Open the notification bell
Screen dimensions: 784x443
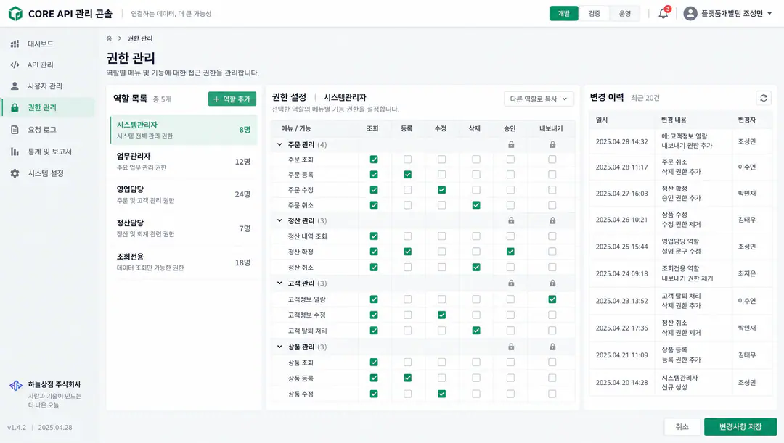(663, 14)
